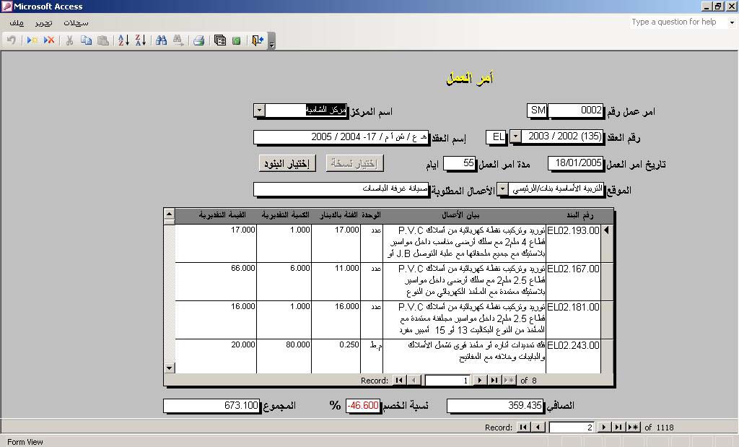Screen dimensions: 739x447
Task: Expand the اسم المركز dropdown
Action: pyautogui.click(x=260, y=110)
